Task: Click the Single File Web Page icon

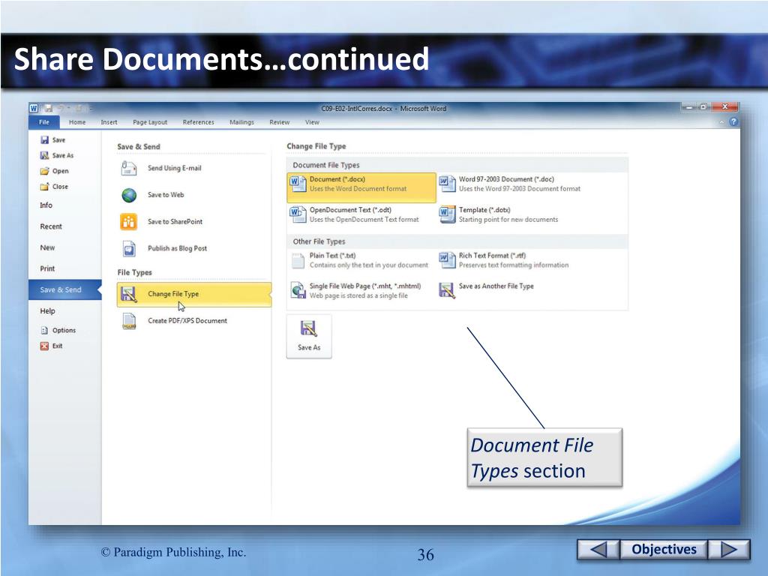Action: (298, 290)
